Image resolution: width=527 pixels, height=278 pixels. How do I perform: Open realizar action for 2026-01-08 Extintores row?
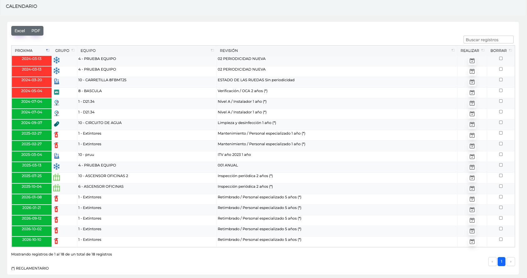click(x=472, y=199)
